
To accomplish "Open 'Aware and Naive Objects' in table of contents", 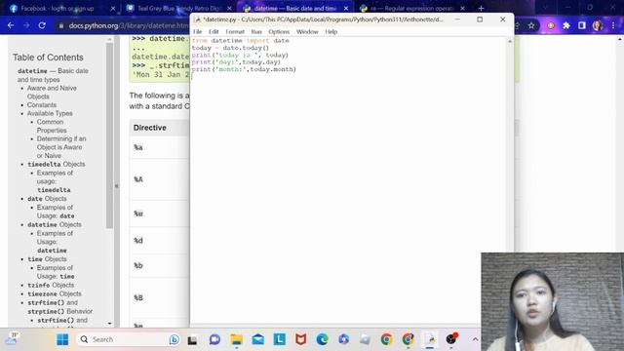I will click(52, 93).
